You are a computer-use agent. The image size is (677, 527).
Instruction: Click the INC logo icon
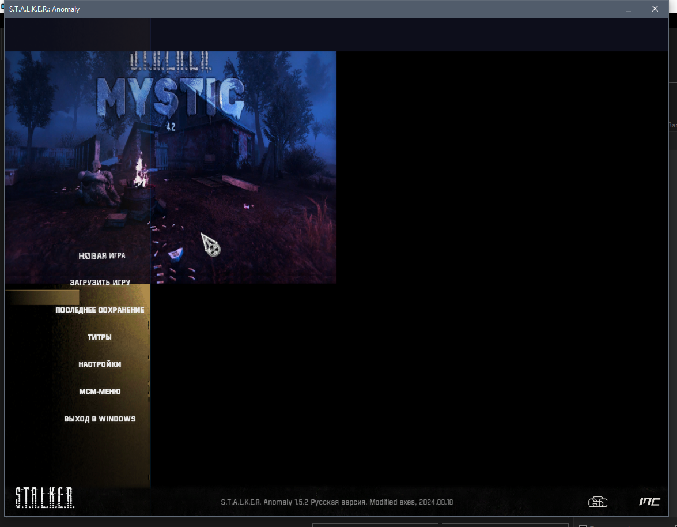[649, 501]
